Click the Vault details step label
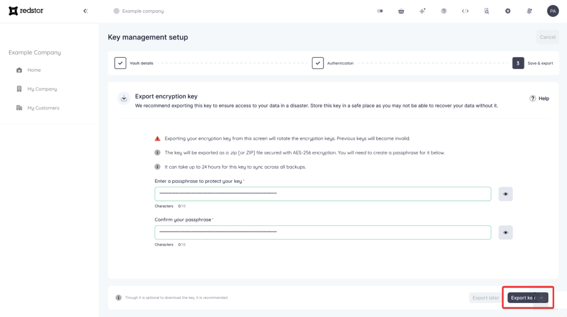Image resolution: width=567 pixels, height=317 pixels. click(x=142, y=63)
